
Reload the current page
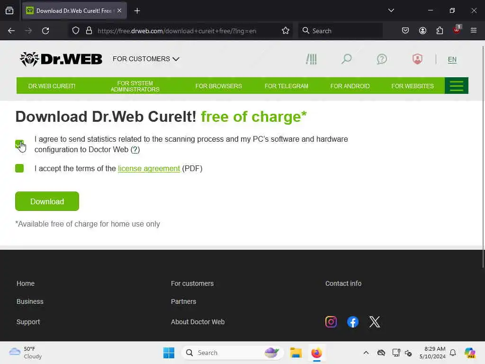[x=45, y=31]
